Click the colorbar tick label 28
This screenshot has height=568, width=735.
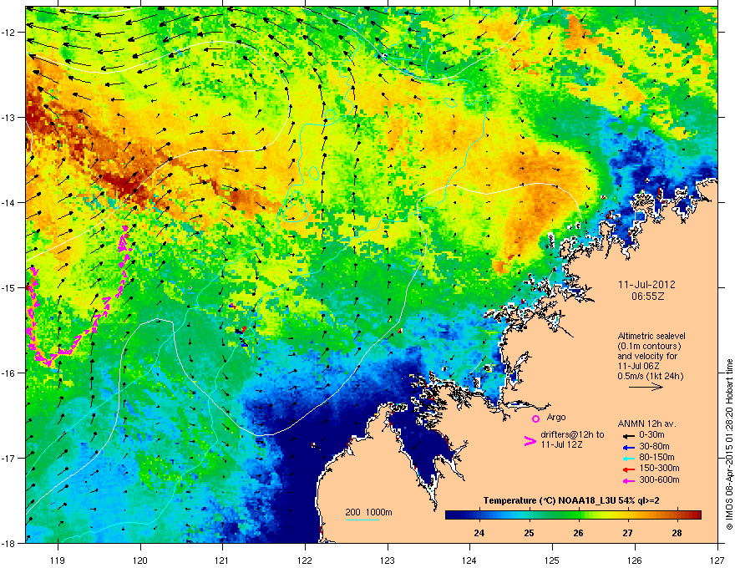677,533
